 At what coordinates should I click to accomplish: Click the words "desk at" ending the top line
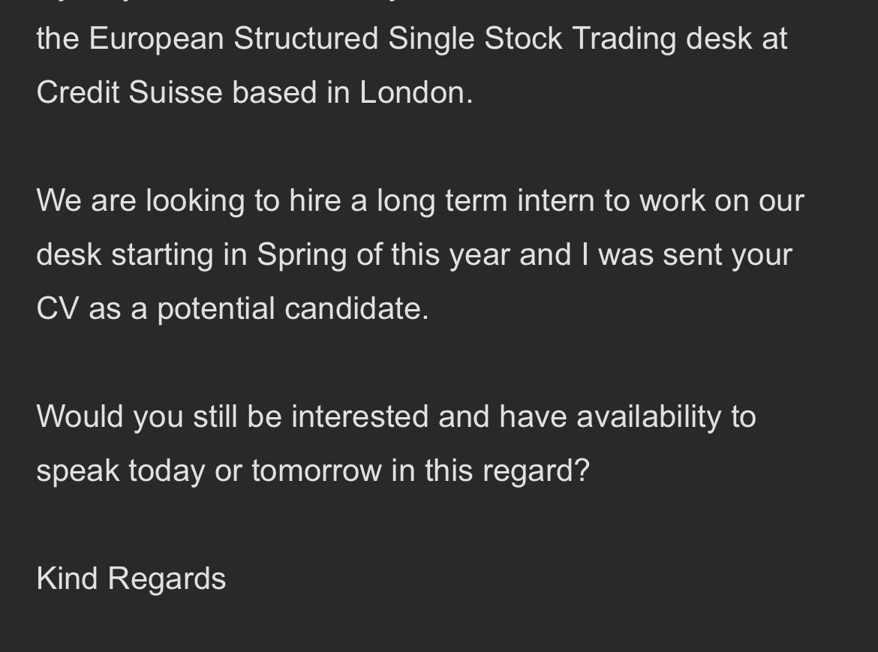point(737,38)
